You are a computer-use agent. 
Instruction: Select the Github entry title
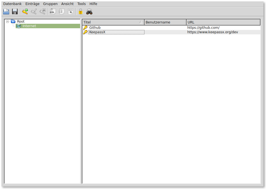point(95,28)
